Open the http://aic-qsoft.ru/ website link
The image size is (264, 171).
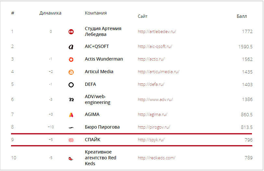click(x=155, y=47)
